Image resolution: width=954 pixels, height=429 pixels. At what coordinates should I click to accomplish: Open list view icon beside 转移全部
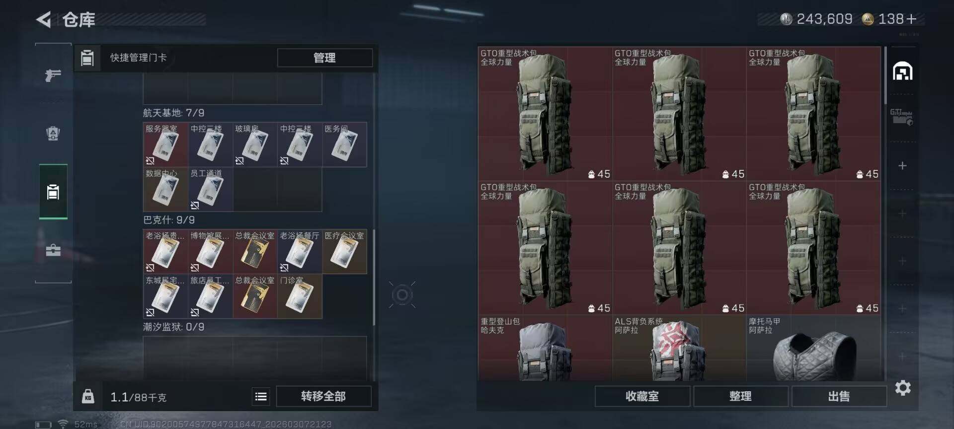coord(261,396)
